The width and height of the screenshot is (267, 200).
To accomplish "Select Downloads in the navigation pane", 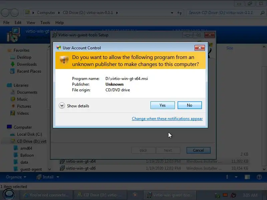I will [x=27, y=64].
